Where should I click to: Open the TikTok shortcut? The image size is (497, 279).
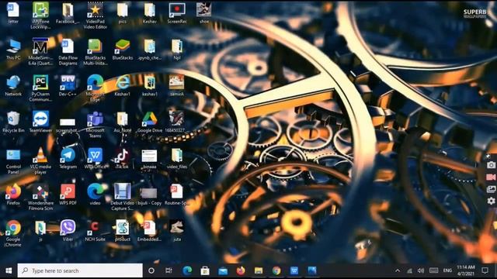click(123, 158)
